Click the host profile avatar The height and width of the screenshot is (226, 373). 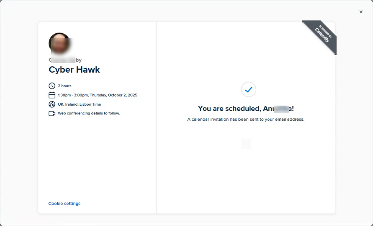[x=60, y=43]
